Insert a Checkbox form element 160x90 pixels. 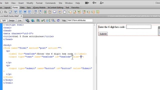click(x=16, y=12)
